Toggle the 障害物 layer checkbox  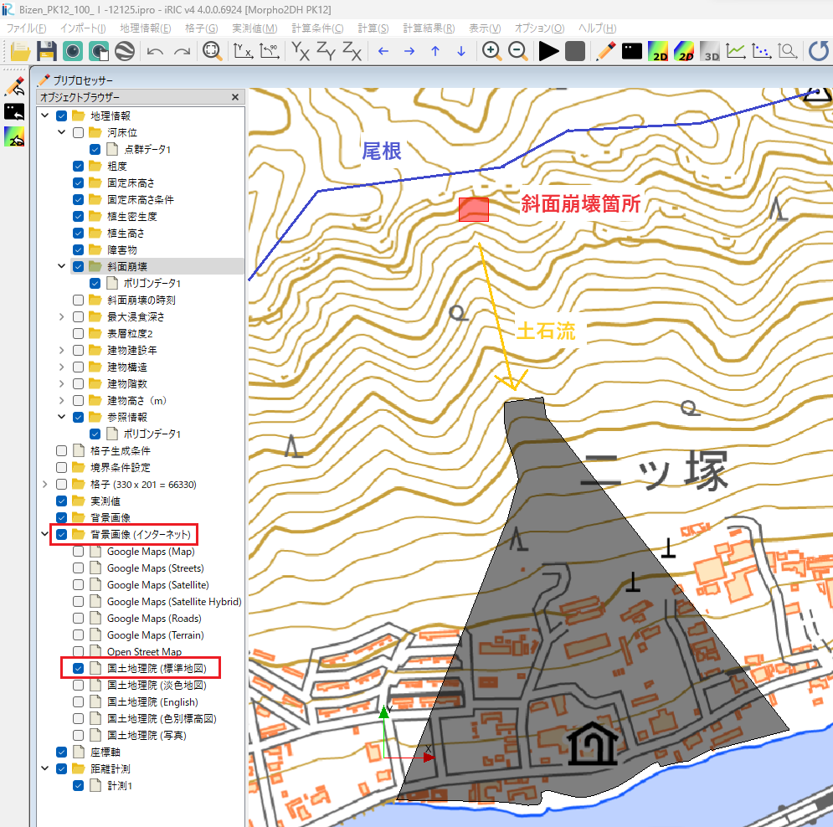[79, 249]
